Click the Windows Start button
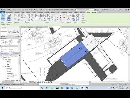 [2, 88]
